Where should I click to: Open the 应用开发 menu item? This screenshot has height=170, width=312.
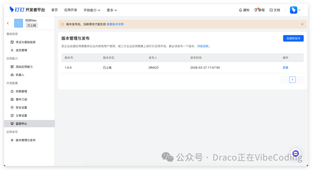70,10
